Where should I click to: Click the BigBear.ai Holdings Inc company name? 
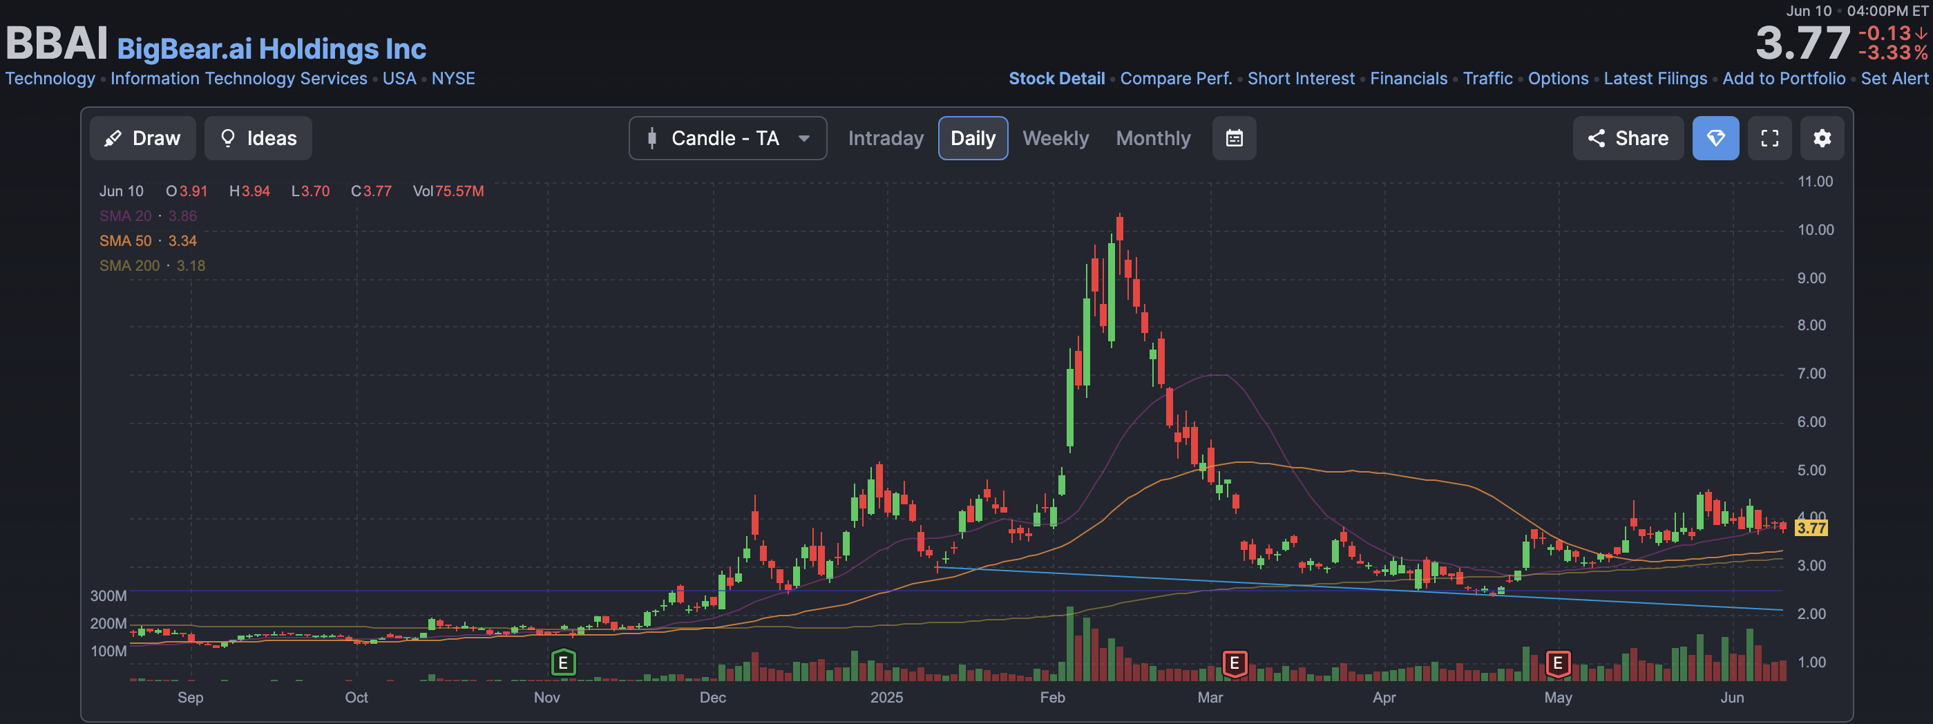pos(272,49)
